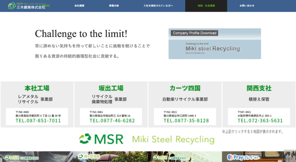Click TEL.0877-35-8128 phone number
This screenshot has width=296, height=162.
point(186,120)
